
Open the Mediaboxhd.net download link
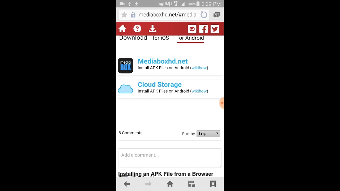point(163,61)
